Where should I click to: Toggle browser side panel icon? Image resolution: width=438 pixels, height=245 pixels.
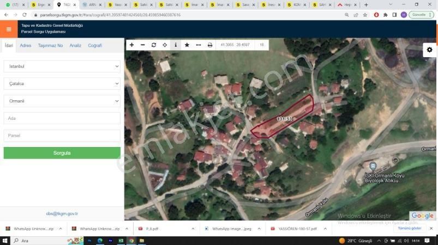394,15
